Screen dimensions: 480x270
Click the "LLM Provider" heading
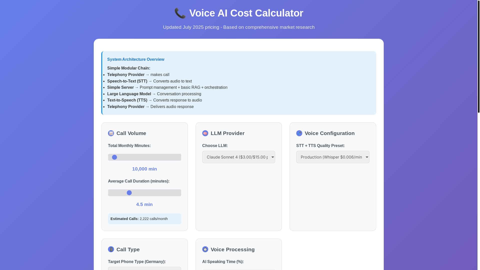[x=227, y=133]
